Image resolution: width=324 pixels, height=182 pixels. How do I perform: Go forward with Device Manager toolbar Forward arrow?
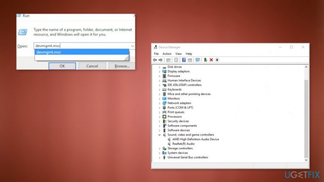pyautogui.click(x=161, y=60)
